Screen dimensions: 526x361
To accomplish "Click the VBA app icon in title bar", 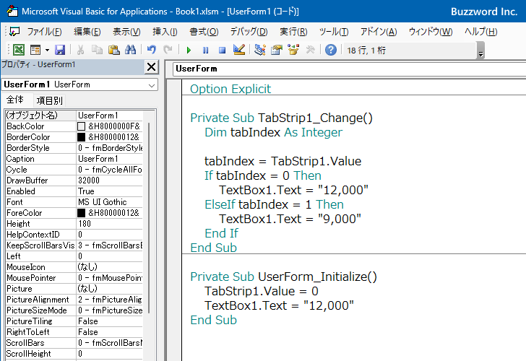I will click(12, 12).
